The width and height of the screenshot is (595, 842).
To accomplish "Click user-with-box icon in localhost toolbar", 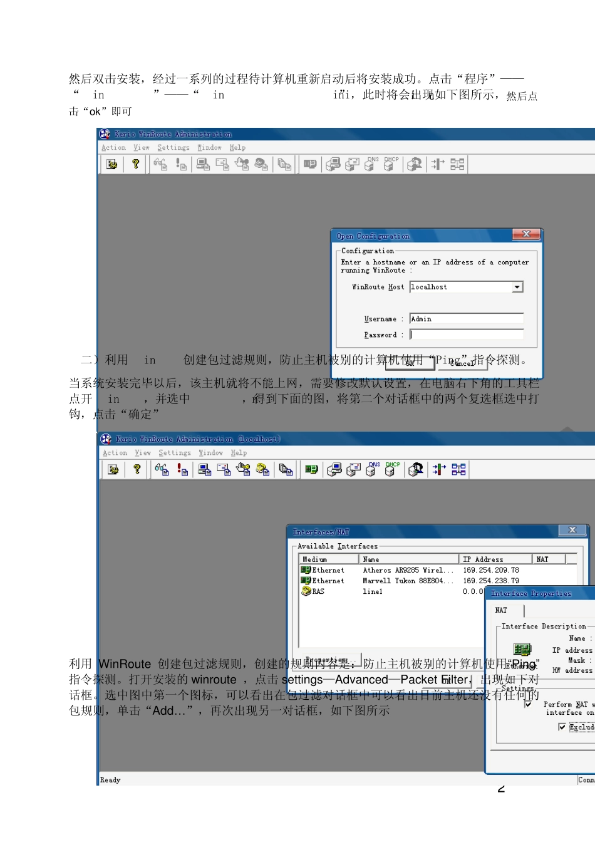I will tap(415, 469).
